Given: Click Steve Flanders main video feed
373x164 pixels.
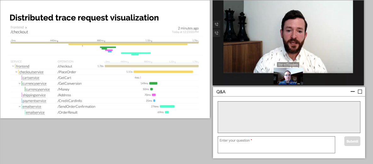Looking at the screenshot, I should pos(288,36).
